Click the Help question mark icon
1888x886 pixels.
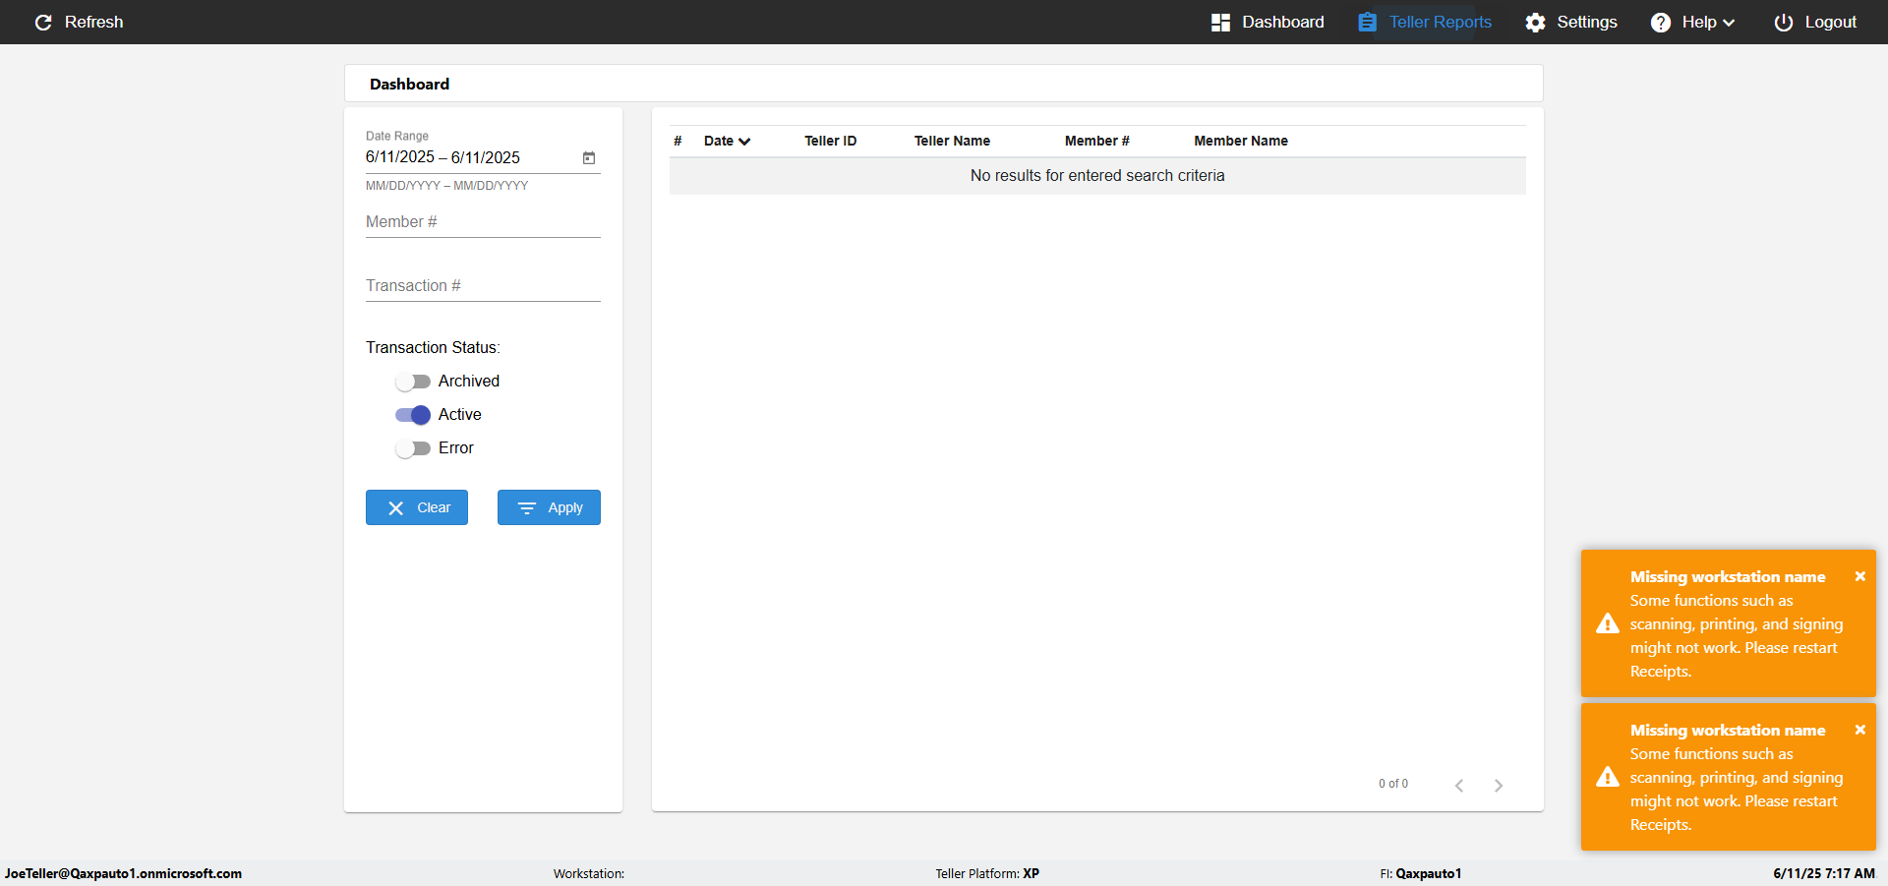point(1660,22)
